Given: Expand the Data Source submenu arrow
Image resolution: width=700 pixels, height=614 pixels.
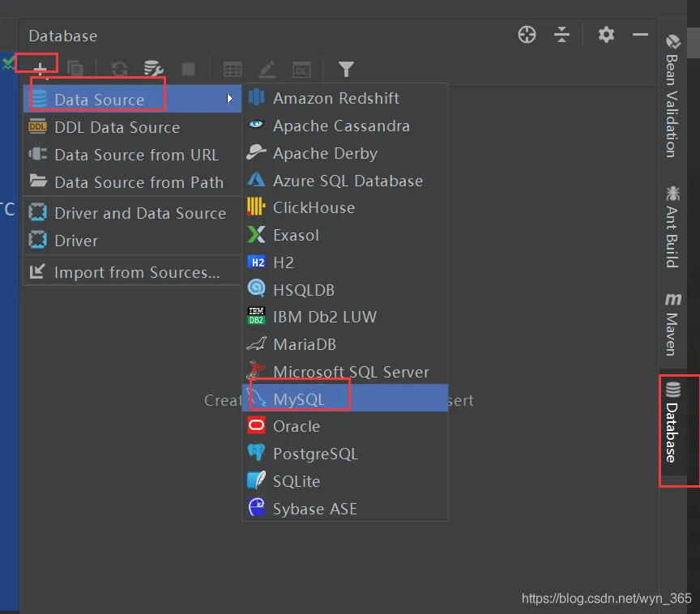Looking at the screenshot, I should 229,99.
